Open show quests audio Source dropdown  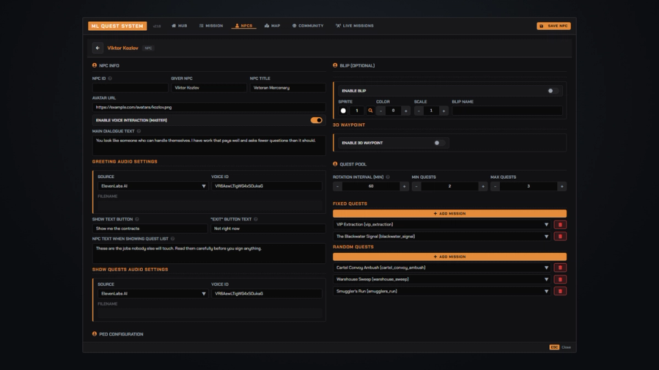click(x=152, y=294)
